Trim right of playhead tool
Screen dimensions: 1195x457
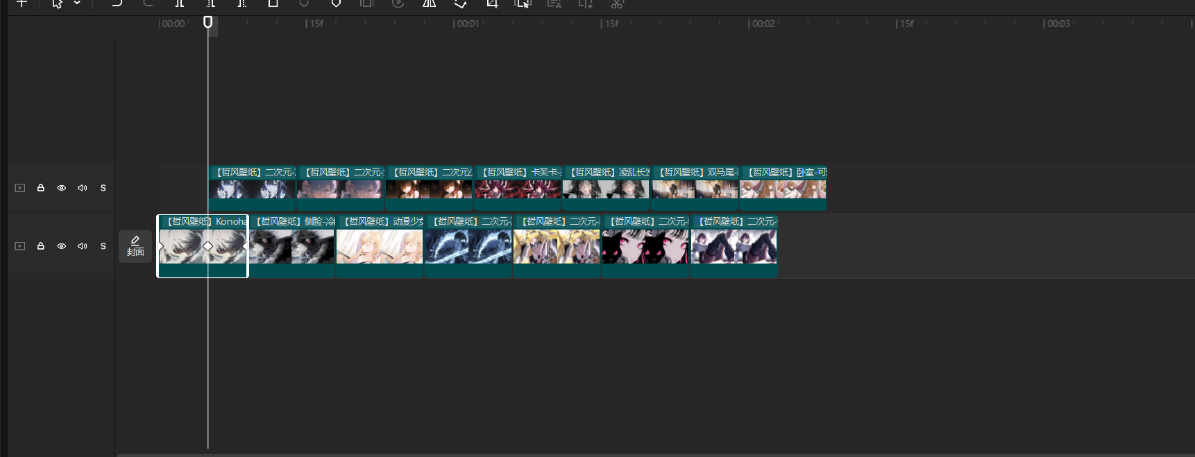point(241,3)
